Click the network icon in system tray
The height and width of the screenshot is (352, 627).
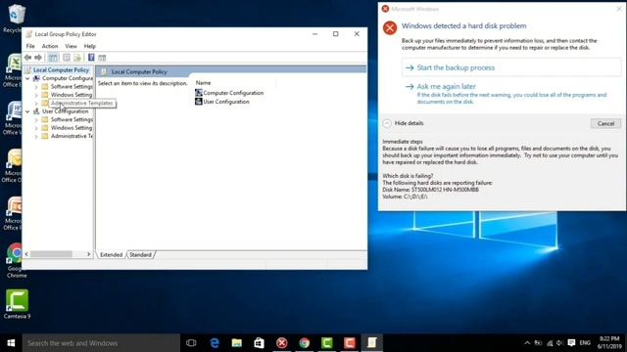[x=550, y=343]
